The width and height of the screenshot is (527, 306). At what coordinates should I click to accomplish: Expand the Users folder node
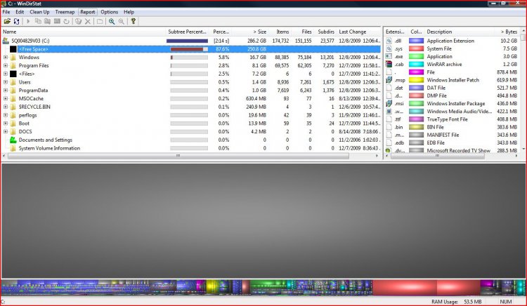6,82
